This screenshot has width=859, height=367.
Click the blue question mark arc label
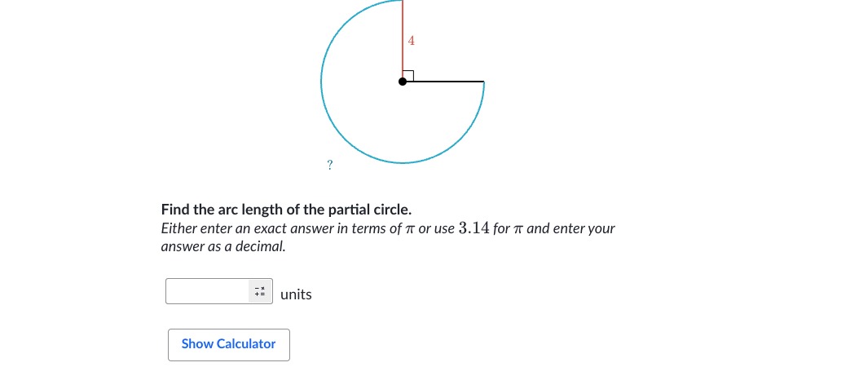[330, 165]
